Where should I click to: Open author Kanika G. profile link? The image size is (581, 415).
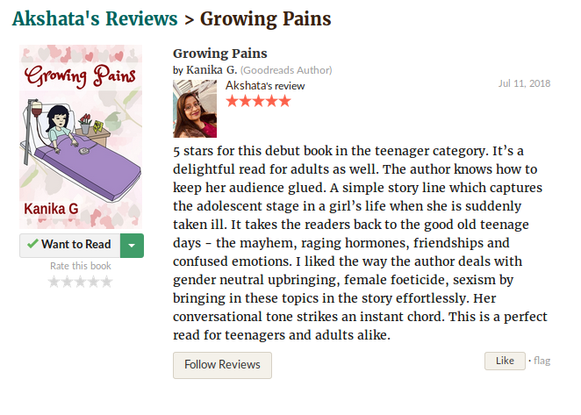click(x=212, y=69)
